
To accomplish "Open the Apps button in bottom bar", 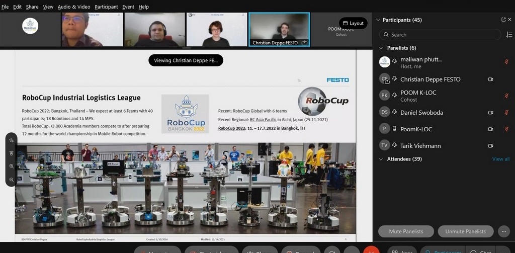I will [x=403, y=251].
